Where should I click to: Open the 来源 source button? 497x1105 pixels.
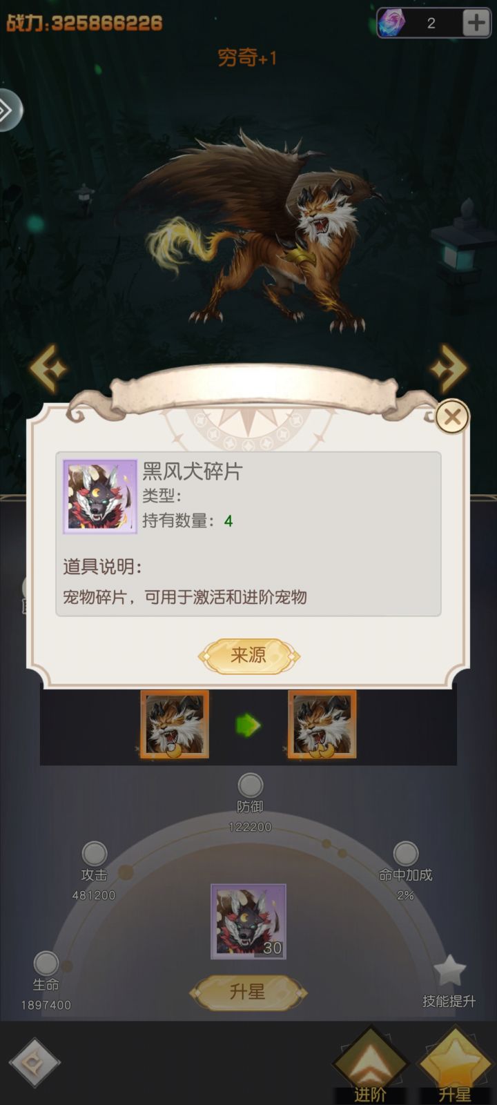click(248, 655)
